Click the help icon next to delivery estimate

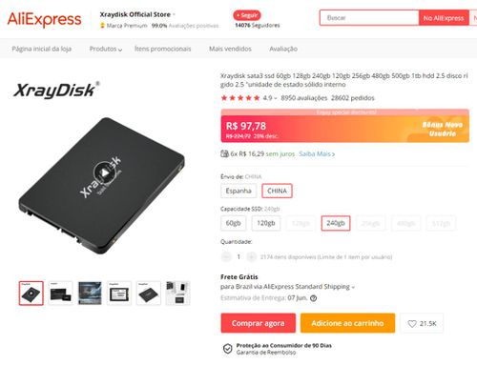(313, 298)
